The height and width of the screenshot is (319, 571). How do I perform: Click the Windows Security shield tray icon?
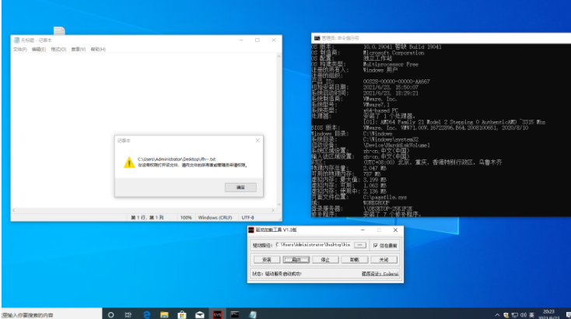pyautogui.click(x=506, y=315)
